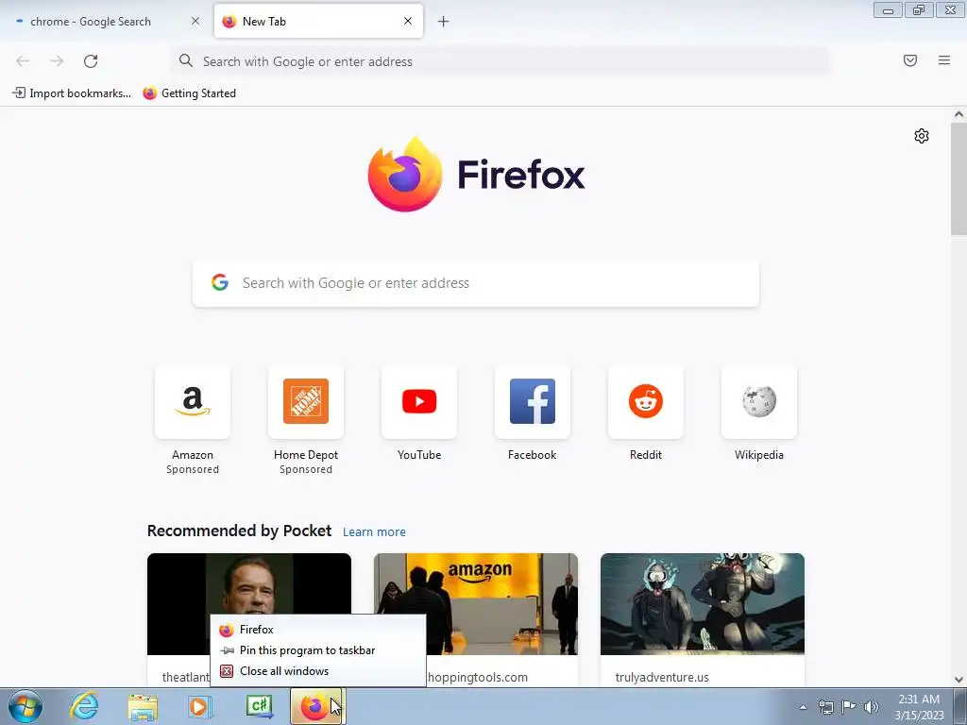Screen dimensions: 967x725
Task: Open the Amazon lobby story thumbnail
Action: pyautogui.click(x=476, y=604)
